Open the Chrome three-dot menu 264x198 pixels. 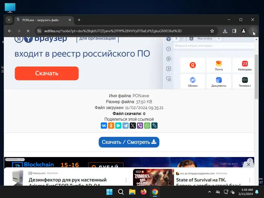coord(253,31)
